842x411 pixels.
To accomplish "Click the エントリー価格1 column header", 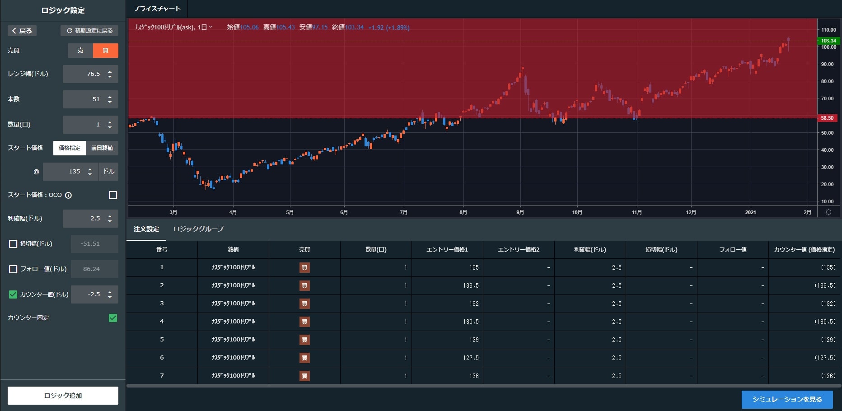I will coord(447,250).
